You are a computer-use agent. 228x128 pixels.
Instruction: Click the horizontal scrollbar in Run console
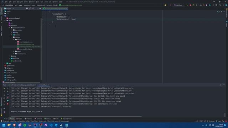pyautogui.click(x=76, y=116)
